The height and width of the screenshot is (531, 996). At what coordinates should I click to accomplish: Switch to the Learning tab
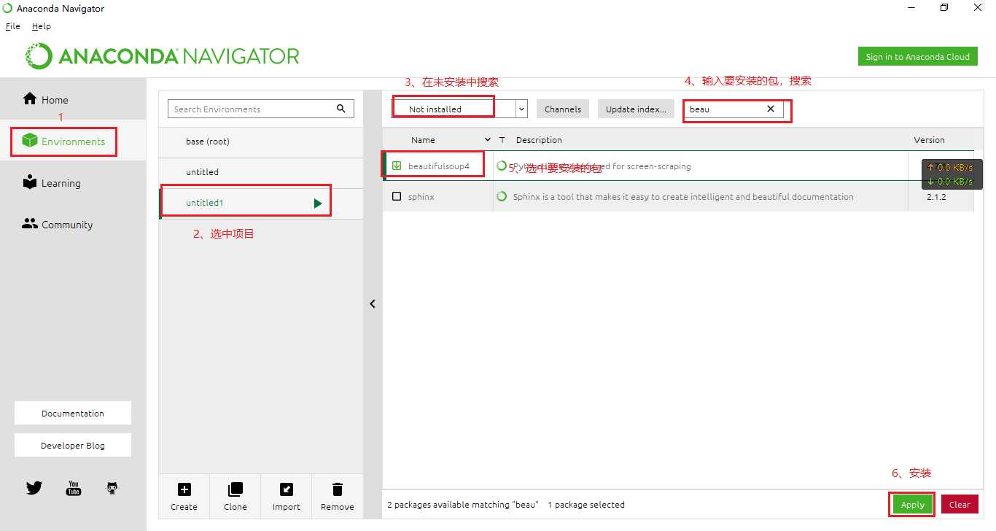click(73, 182)
